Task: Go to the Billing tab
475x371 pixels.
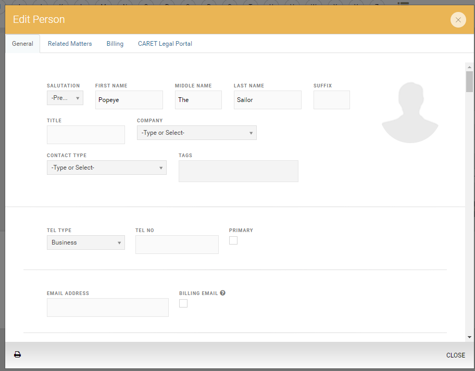Action: (x=115, y=44)
